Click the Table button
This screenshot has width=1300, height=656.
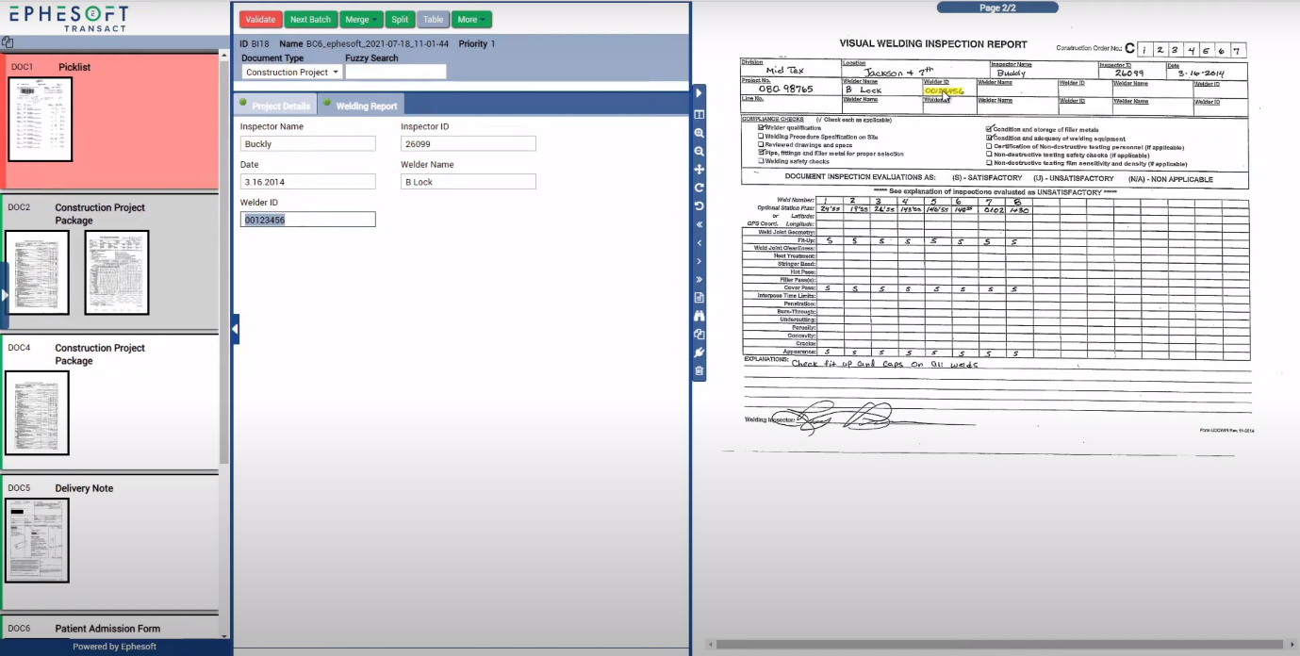[433, 19]
